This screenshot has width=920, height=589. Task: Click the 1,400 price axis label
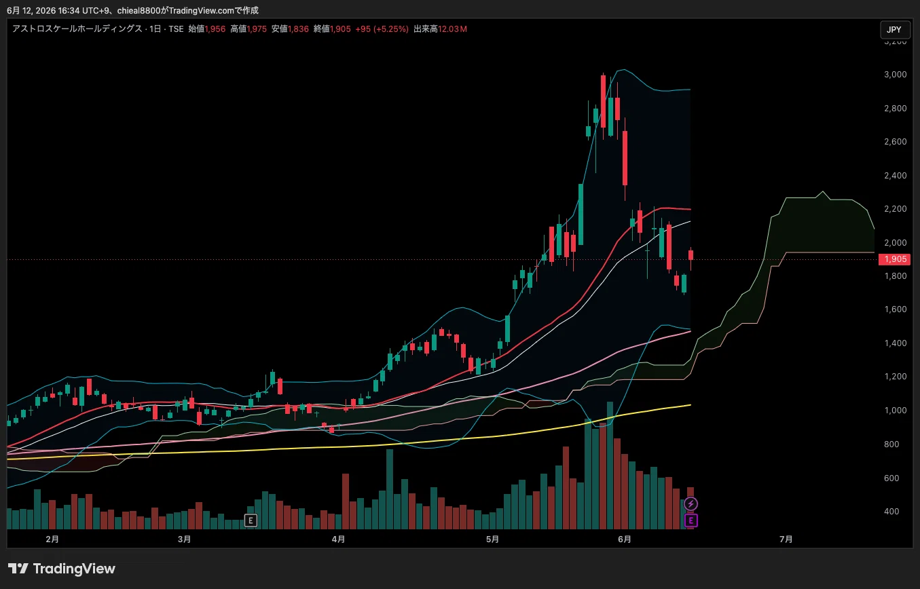coord(896,343)
